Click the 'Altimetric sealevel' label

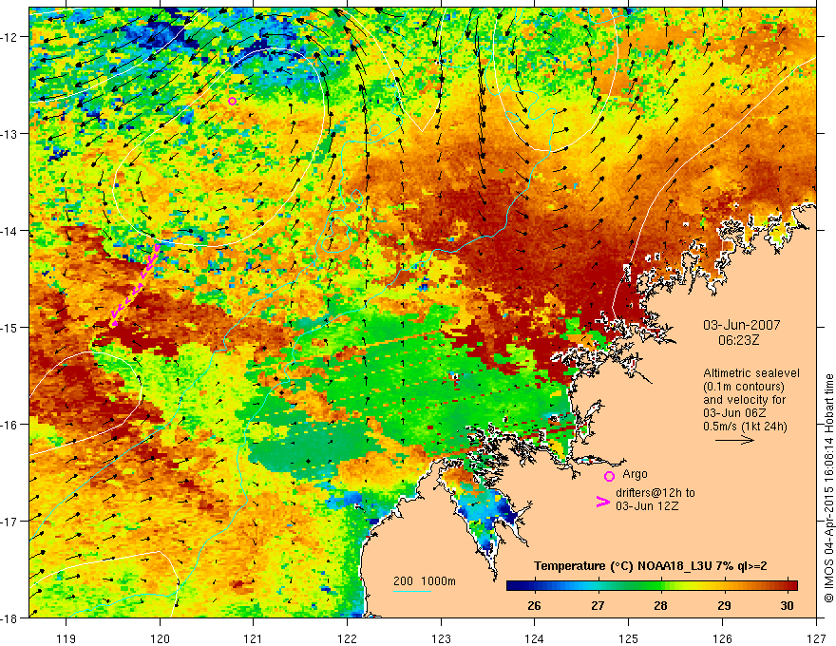tap(751, 373)
